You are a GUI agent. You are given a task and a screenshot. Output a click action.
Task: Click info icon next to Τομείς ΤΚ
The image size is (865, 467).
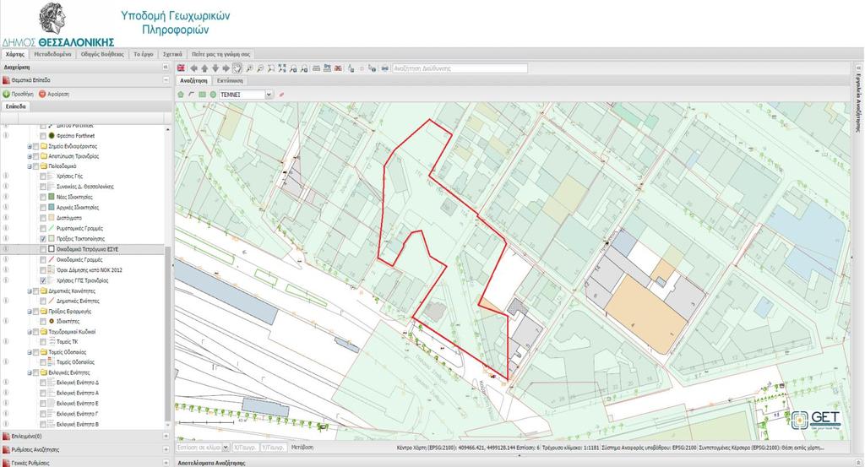tap(6, 341)
